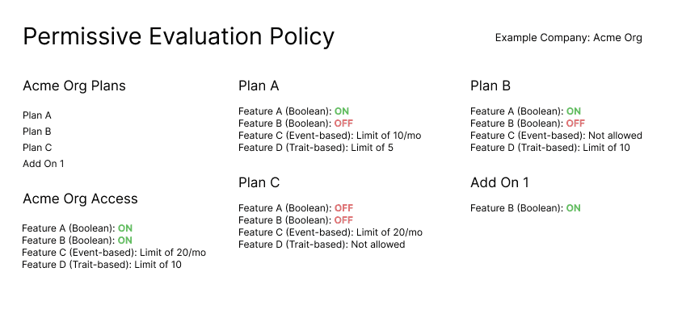Click the Example Company: Acme Org label

click(x=568, y=38)
